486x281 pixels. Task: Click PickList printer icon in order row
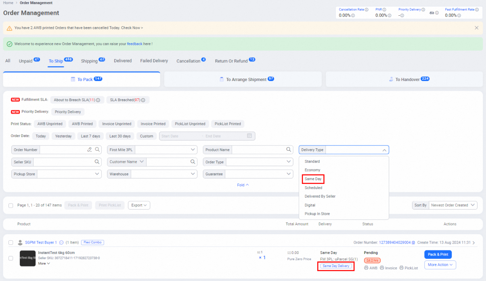401,268
